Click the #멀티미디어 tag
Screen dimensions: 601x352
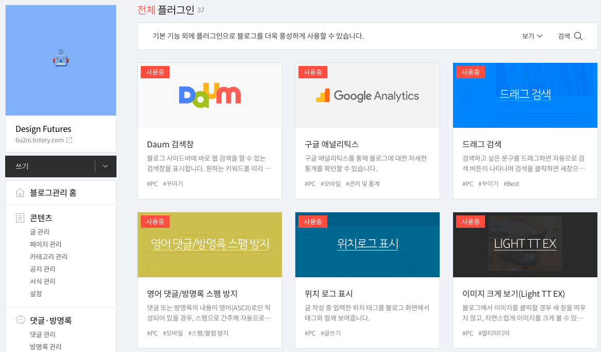click(x=494, y=333)
